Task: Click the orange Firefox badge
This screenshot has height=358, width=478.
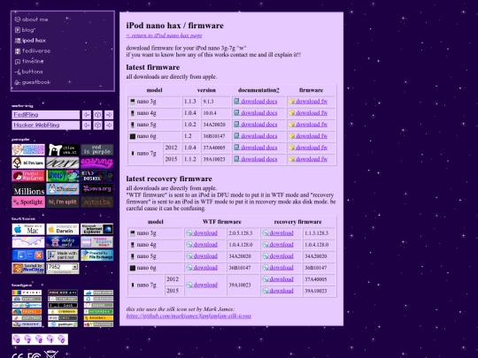Action: point(27,312)
